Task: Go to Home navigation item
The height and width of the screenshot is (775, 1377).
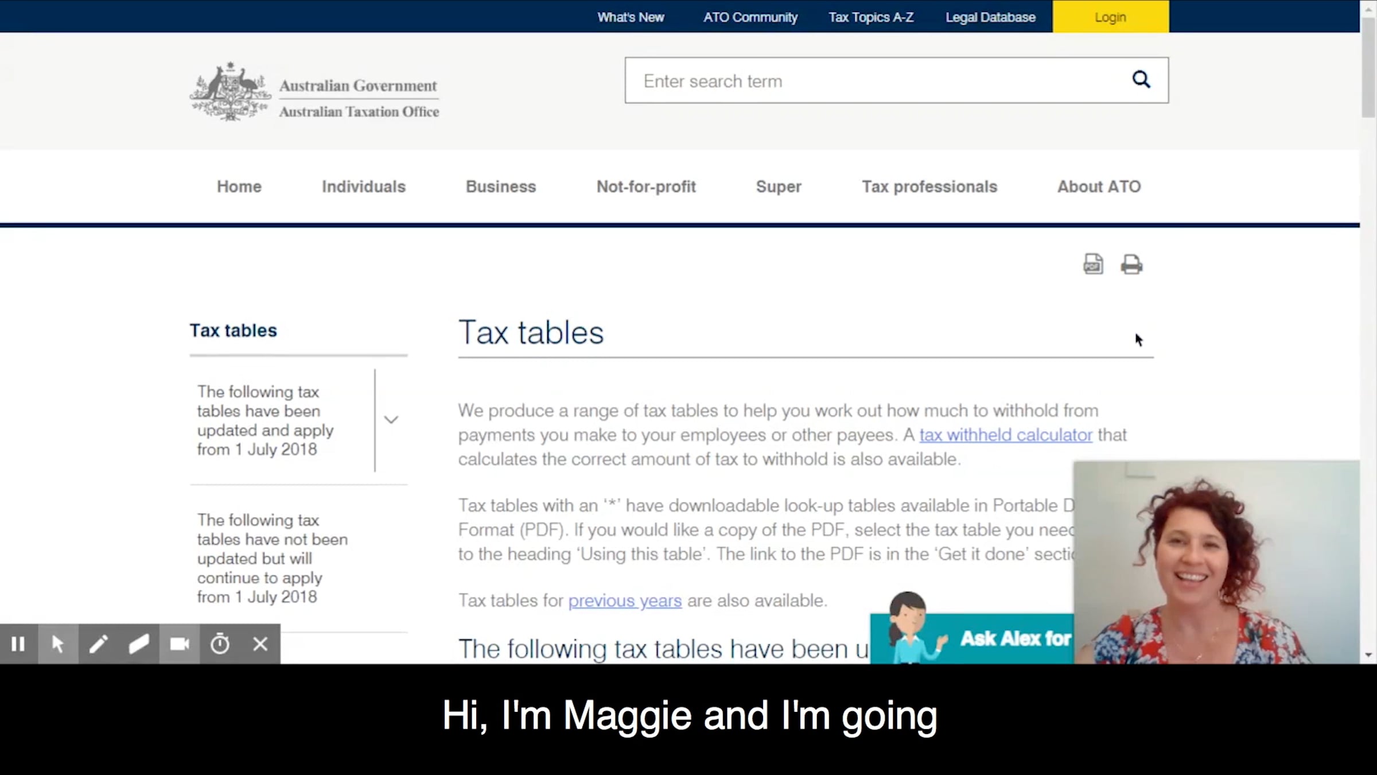Action: coord(239,187)
